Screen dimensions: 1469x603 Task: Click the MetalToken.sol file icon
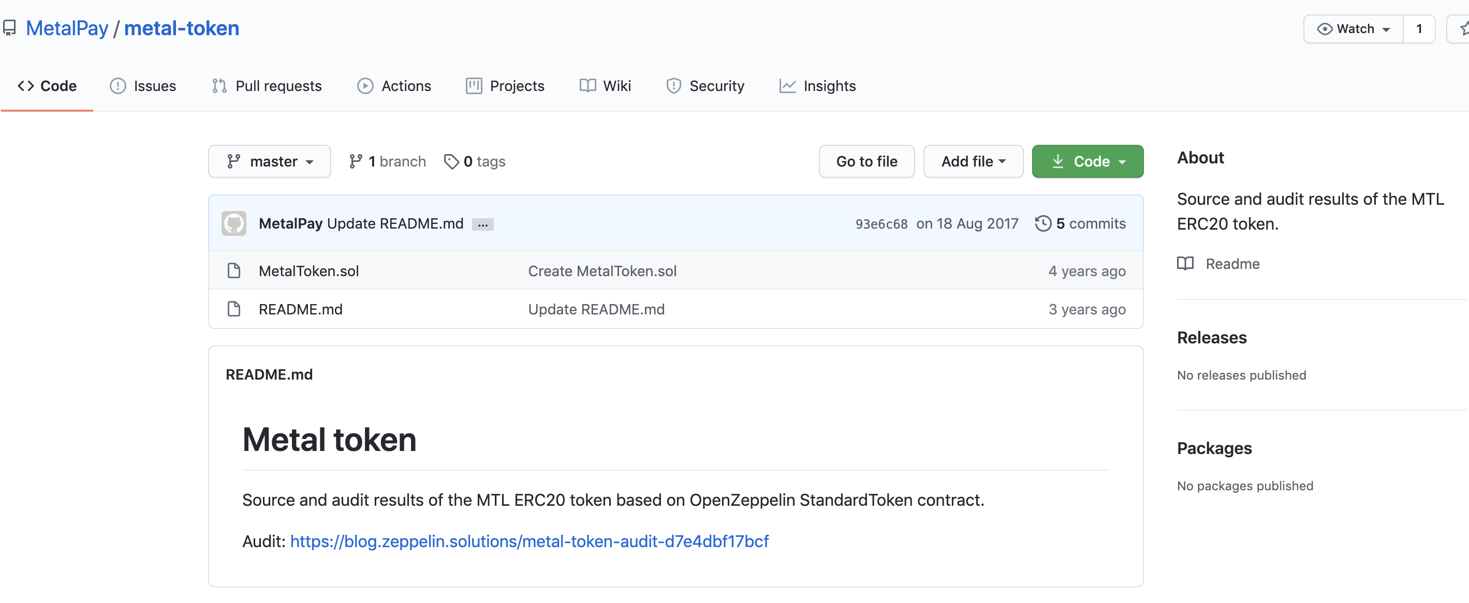[x=234, y=270]
